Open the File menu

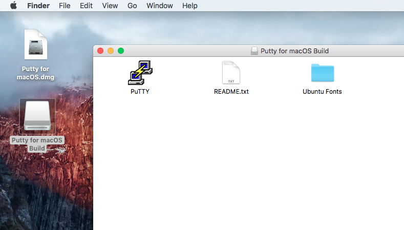[65, 6]
